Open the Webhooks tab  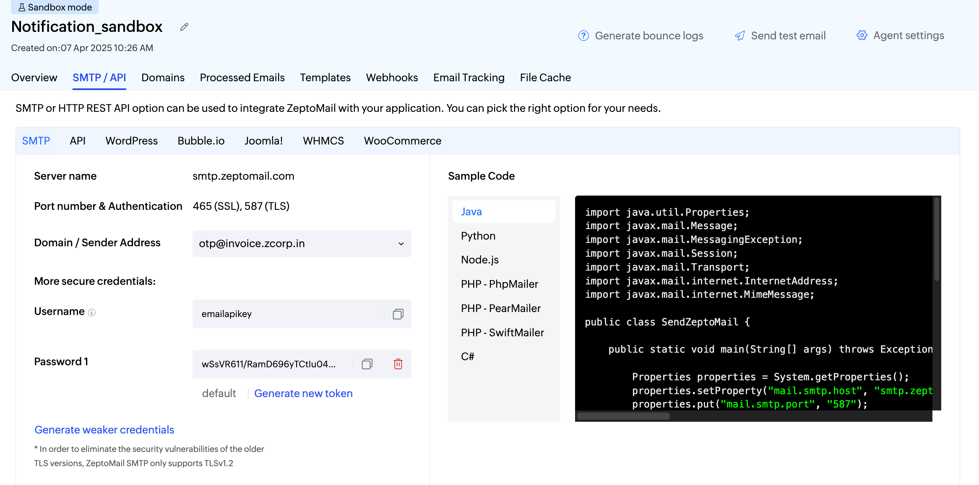(391, 77)
